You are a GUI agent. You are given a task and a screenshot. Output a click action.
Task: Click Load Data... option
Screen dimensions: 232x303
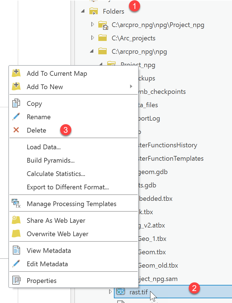click(x=44, y=147)
